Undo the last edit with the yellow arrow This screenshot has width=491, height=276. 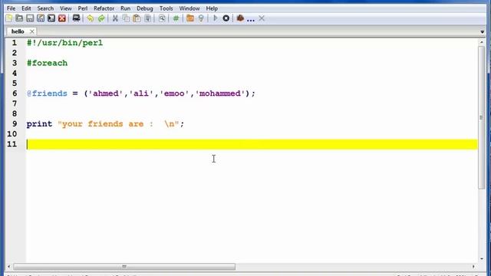[91, 18]
